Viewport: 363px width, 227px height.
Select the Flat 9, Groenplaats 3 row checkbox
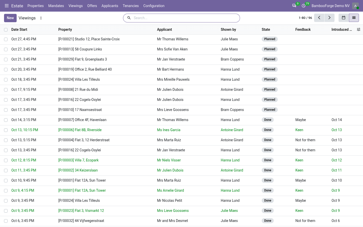(6, 60)
